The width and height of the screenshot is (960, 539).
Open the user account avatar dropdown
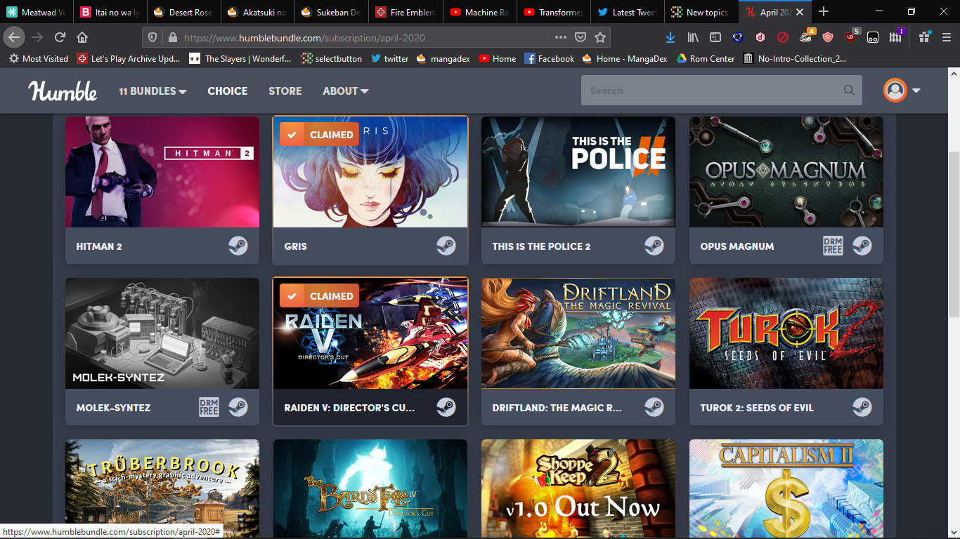pyautogui.click(x=902, y=91)
